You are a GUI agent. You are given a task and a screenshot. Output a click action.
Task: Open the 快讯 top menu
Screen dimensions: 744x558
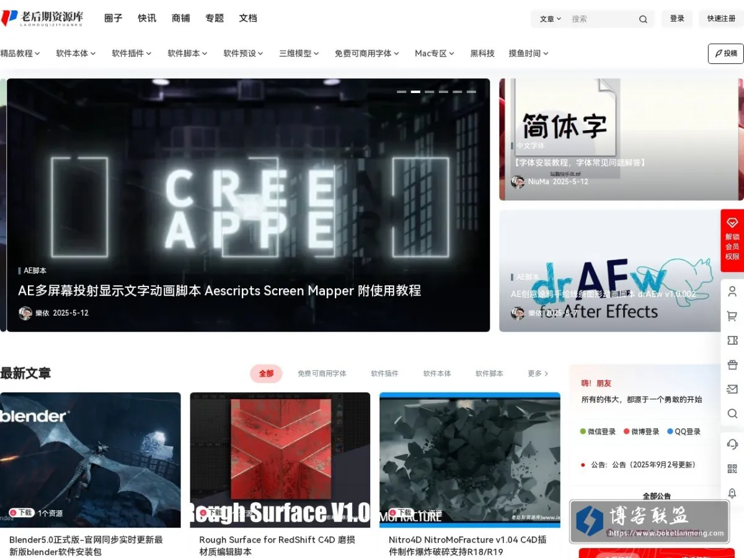147,18
